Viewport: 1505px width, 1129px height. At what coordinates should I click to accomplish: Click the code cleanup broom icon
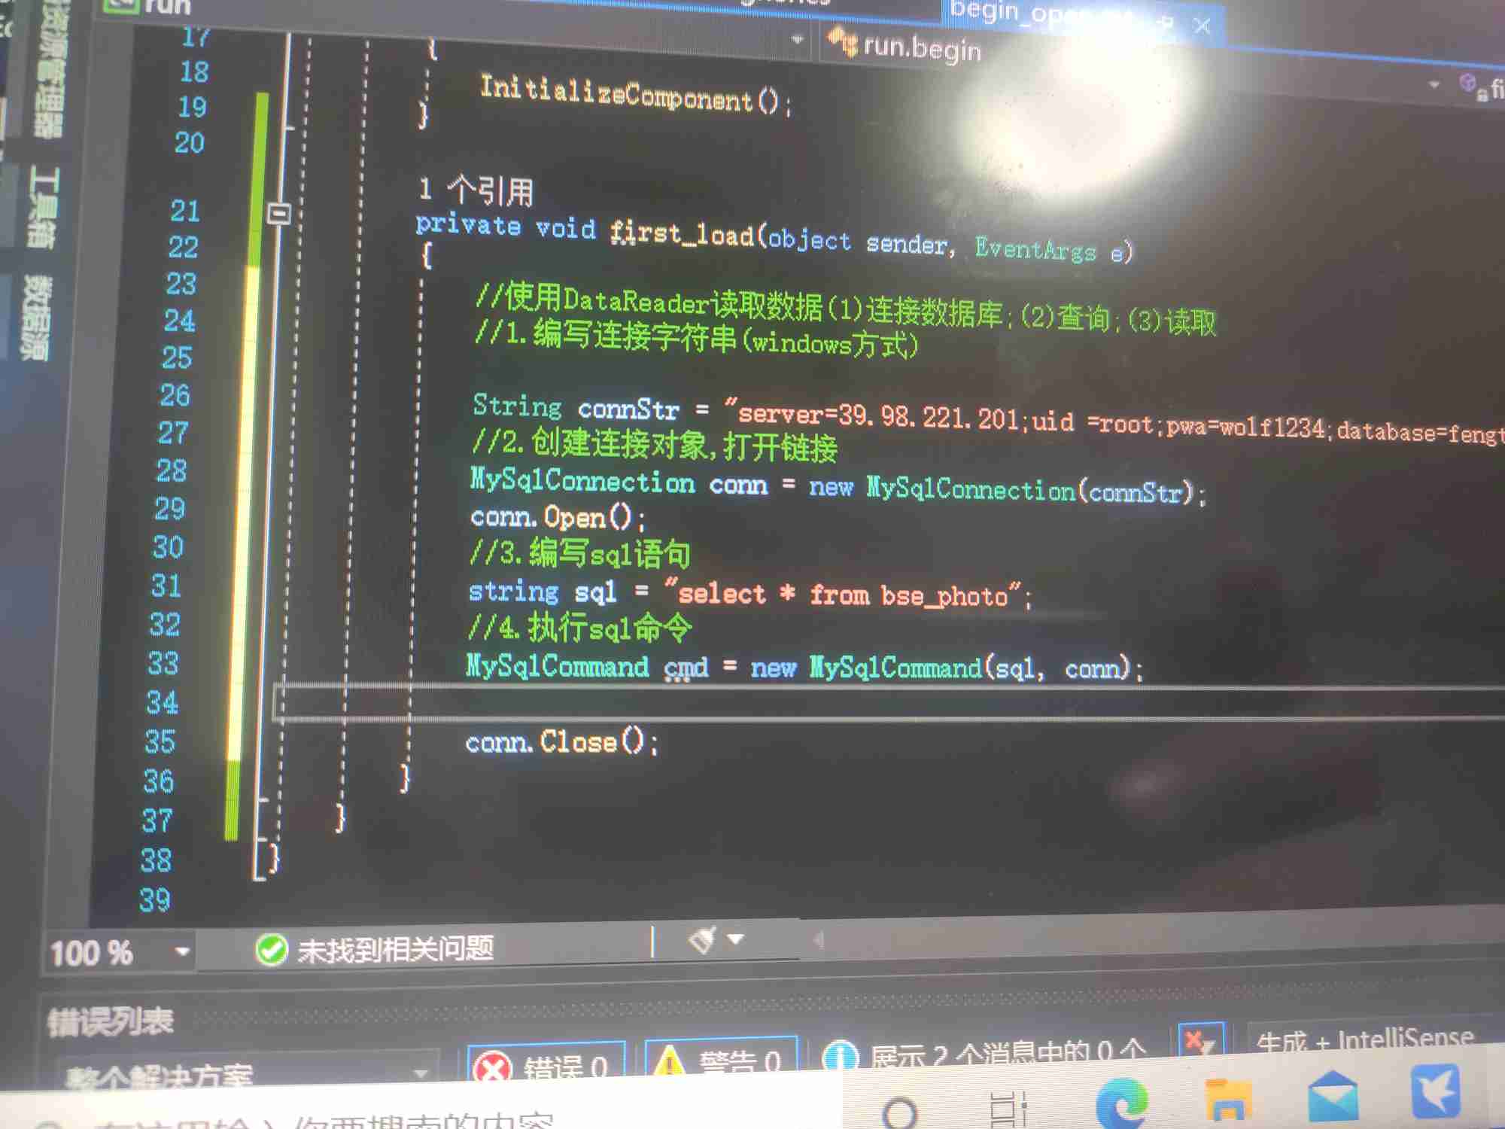tap(703, 939)
